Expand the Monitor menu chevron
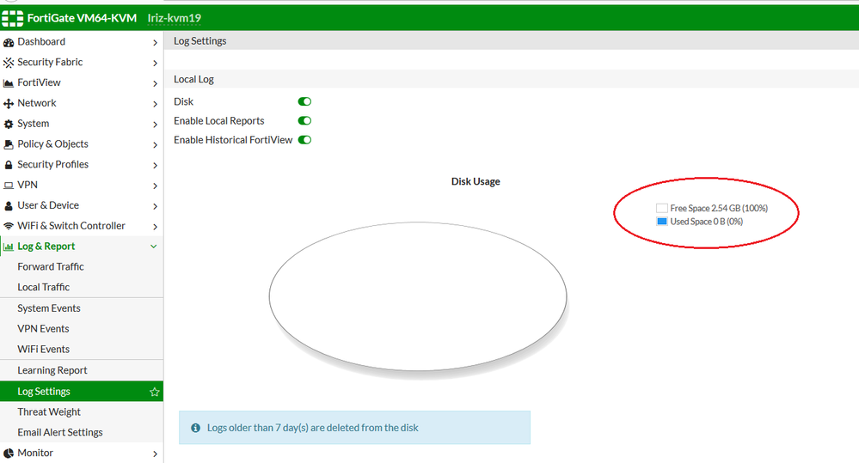The width and height of the screenshot is (859, 463). pos(155,454)
